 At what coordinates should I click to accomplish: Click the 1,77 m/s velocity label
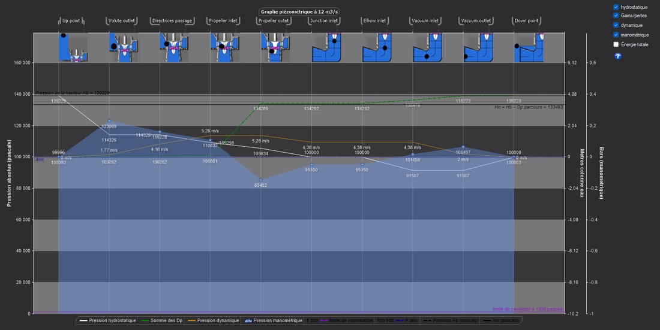coord(109,150)
